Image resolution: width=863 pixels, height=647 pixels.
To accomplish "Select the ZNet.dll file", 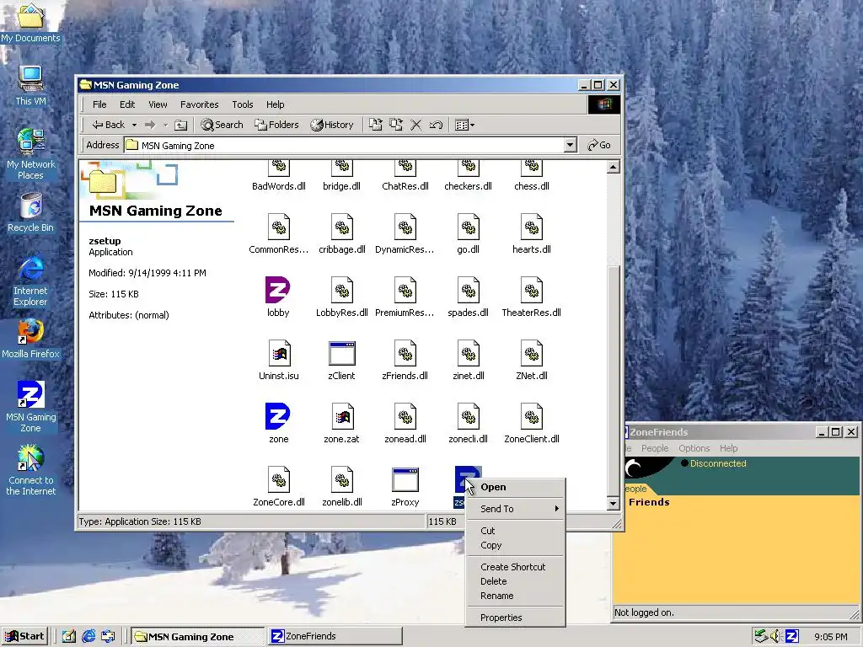I will tap(532, 360).
